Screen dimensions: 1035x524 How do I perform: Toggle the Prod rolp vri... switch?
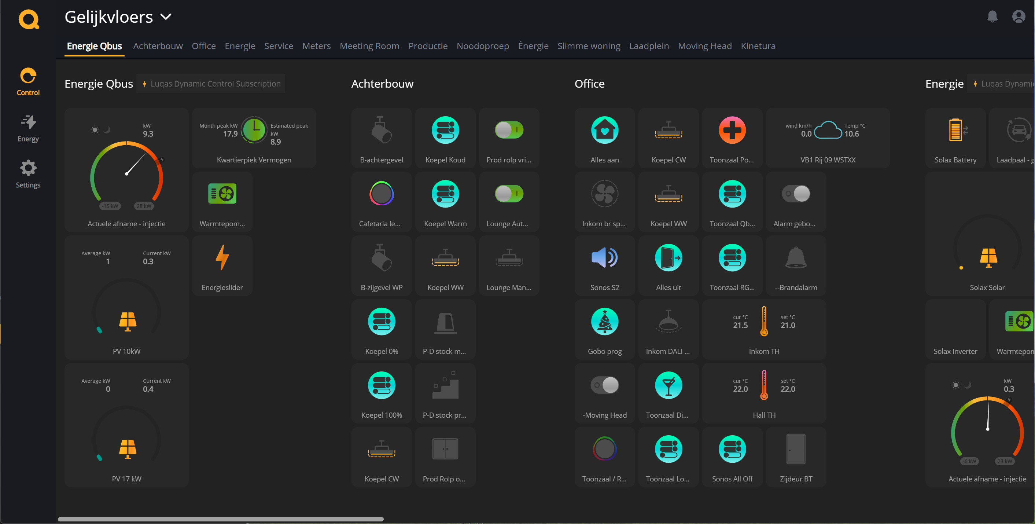[509, 130]
